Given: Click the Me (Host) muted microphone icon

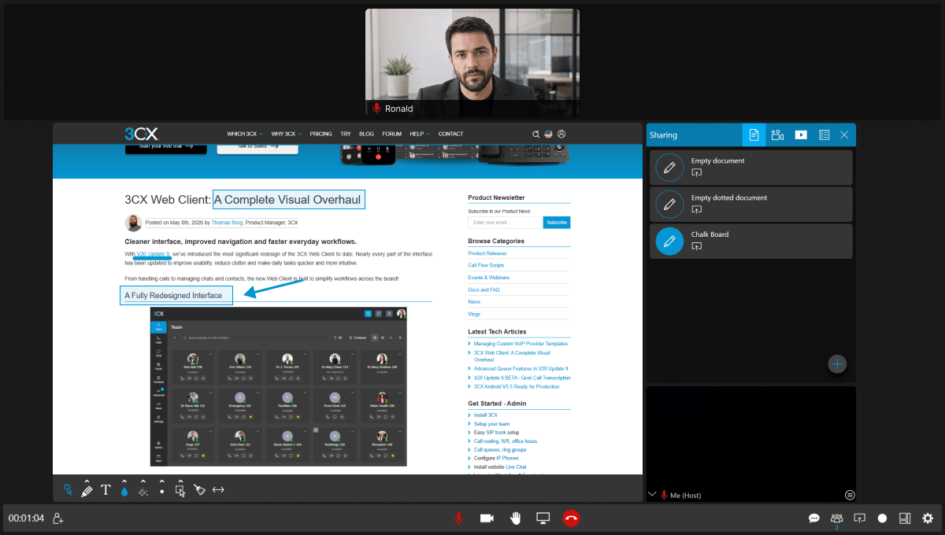Looking at the screenshot, I should (664, 495).
